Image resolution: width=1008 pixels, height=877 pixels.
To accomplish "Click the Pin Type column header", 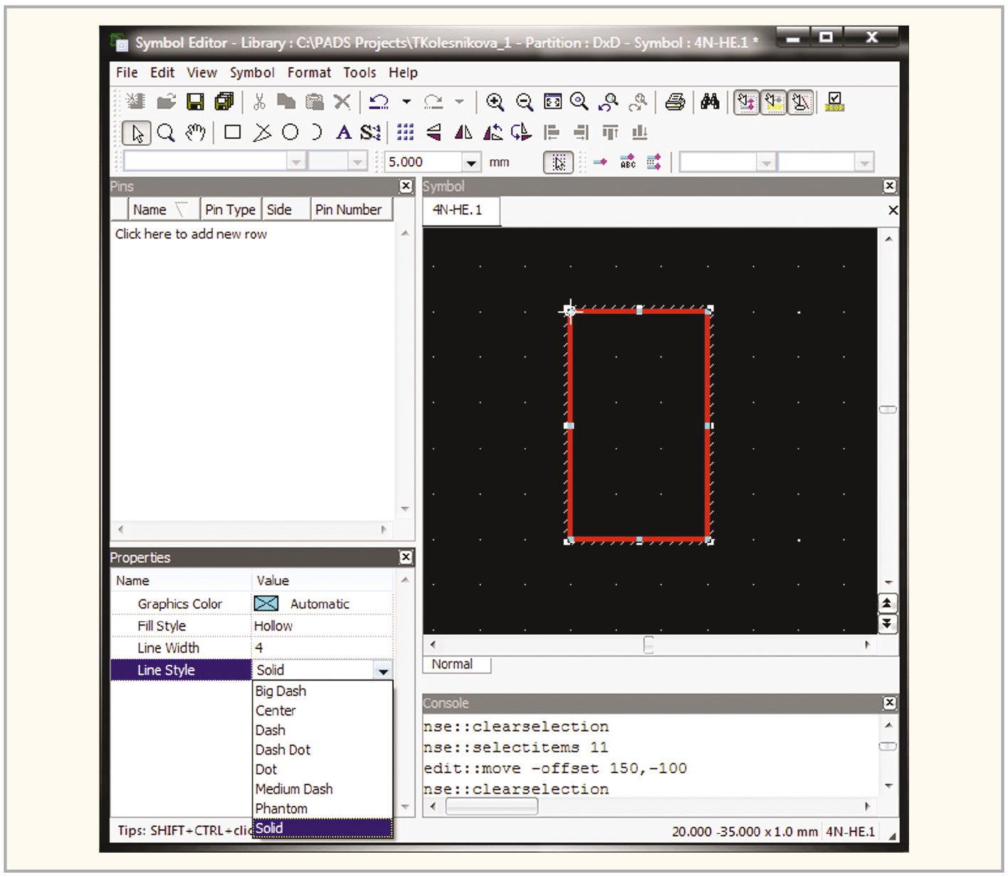I will tap(230, 210).
